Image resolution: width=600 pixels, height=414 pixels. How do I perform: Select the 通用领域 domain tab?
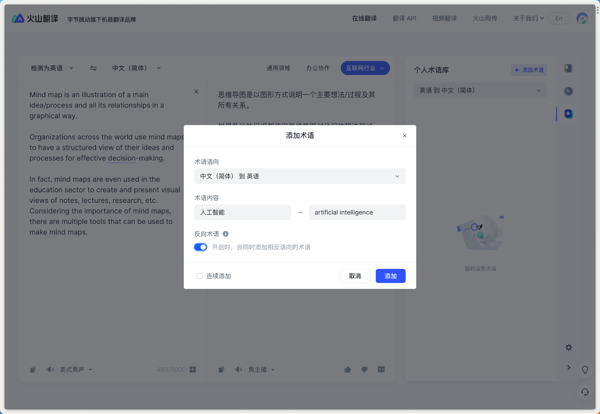[x=278, y=68]
